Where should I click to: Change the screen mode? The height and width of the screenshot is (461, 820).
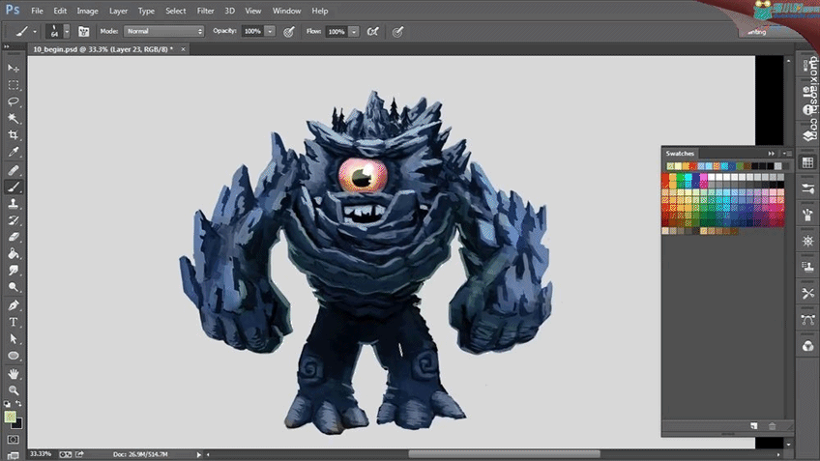coord(14,455)
